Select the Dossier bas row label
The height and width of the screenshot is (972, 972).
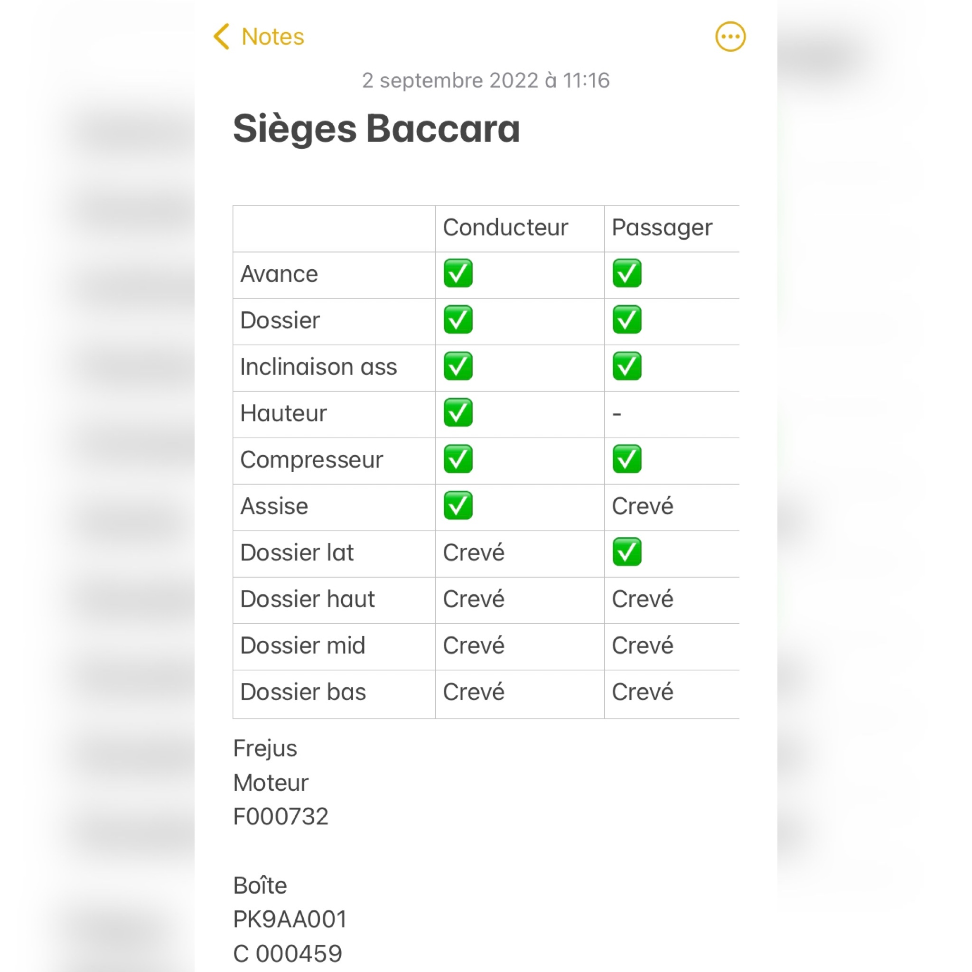[303, 692]
